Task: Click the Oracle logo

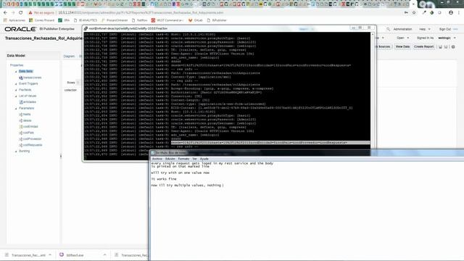Action: point(20,29)
